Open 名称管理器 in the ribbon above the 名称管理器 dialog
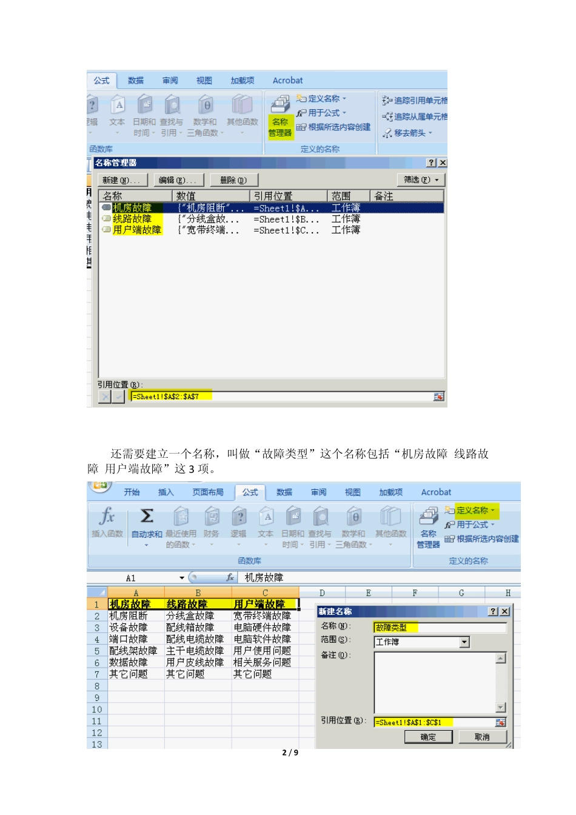This screenshot has width=576, height=815. click(x=280, y=116)
